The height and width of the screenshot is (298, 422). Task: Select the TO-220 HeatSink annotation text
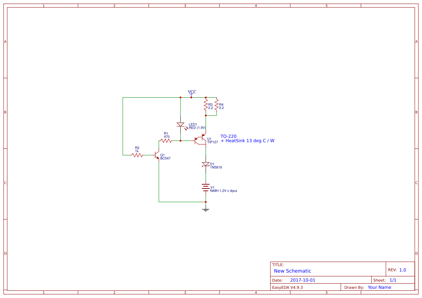click(245, 138)
